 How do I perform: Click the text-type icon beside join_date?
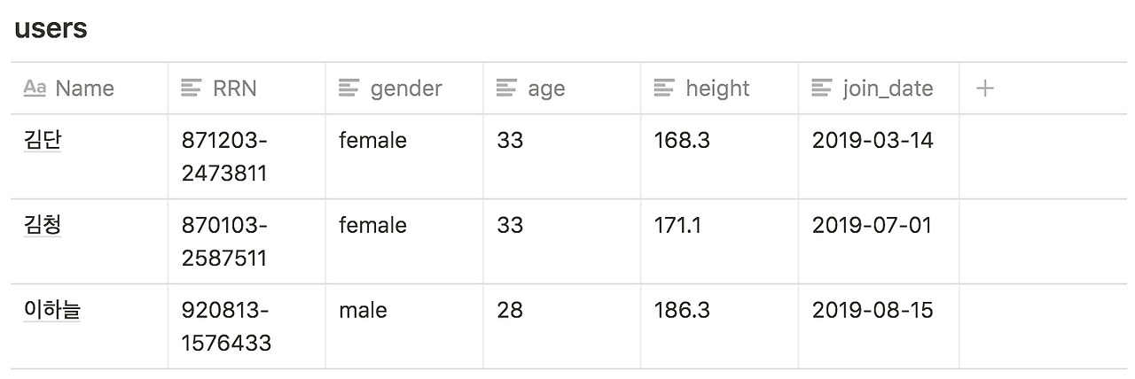pyautogui.click(x=822, y=88)
